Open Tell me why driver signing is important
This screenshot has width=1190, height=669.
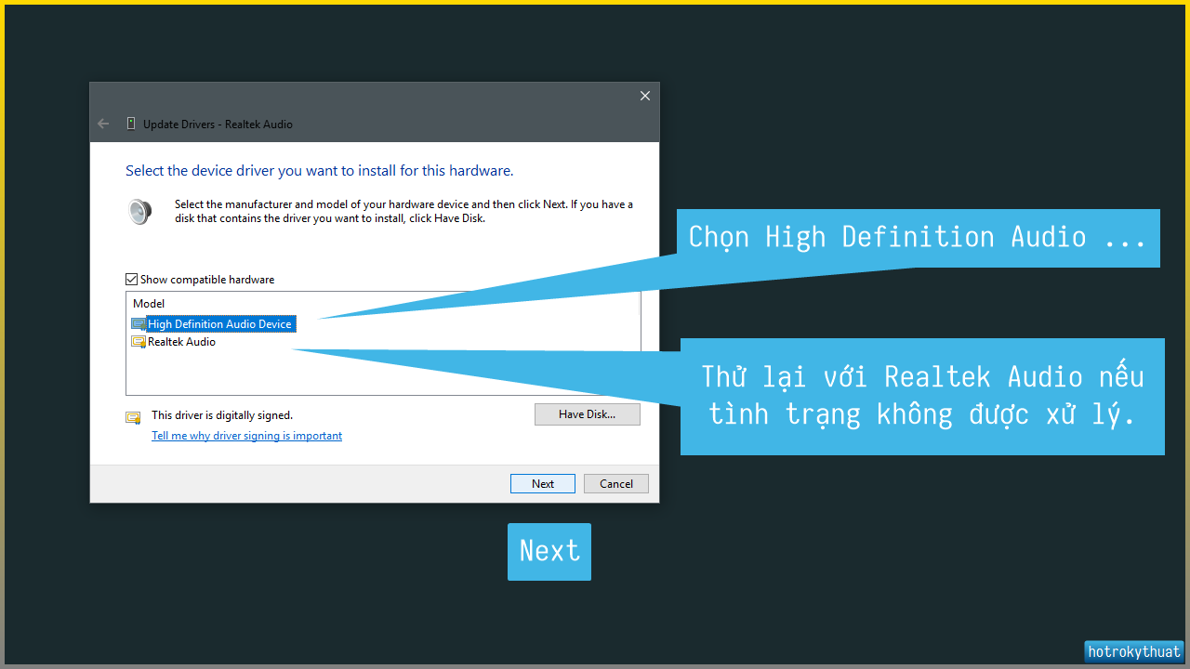[x=246, y=436]
